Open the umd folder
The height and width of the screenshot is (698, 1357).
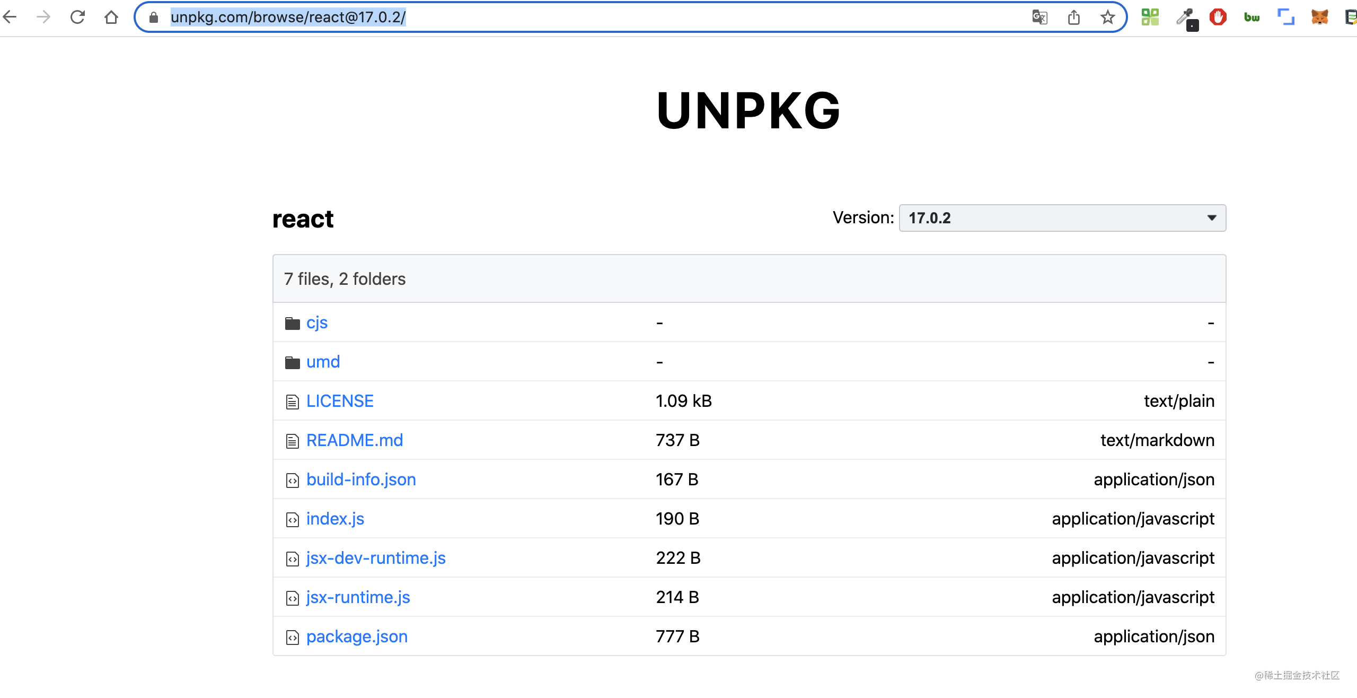point(323,361)
